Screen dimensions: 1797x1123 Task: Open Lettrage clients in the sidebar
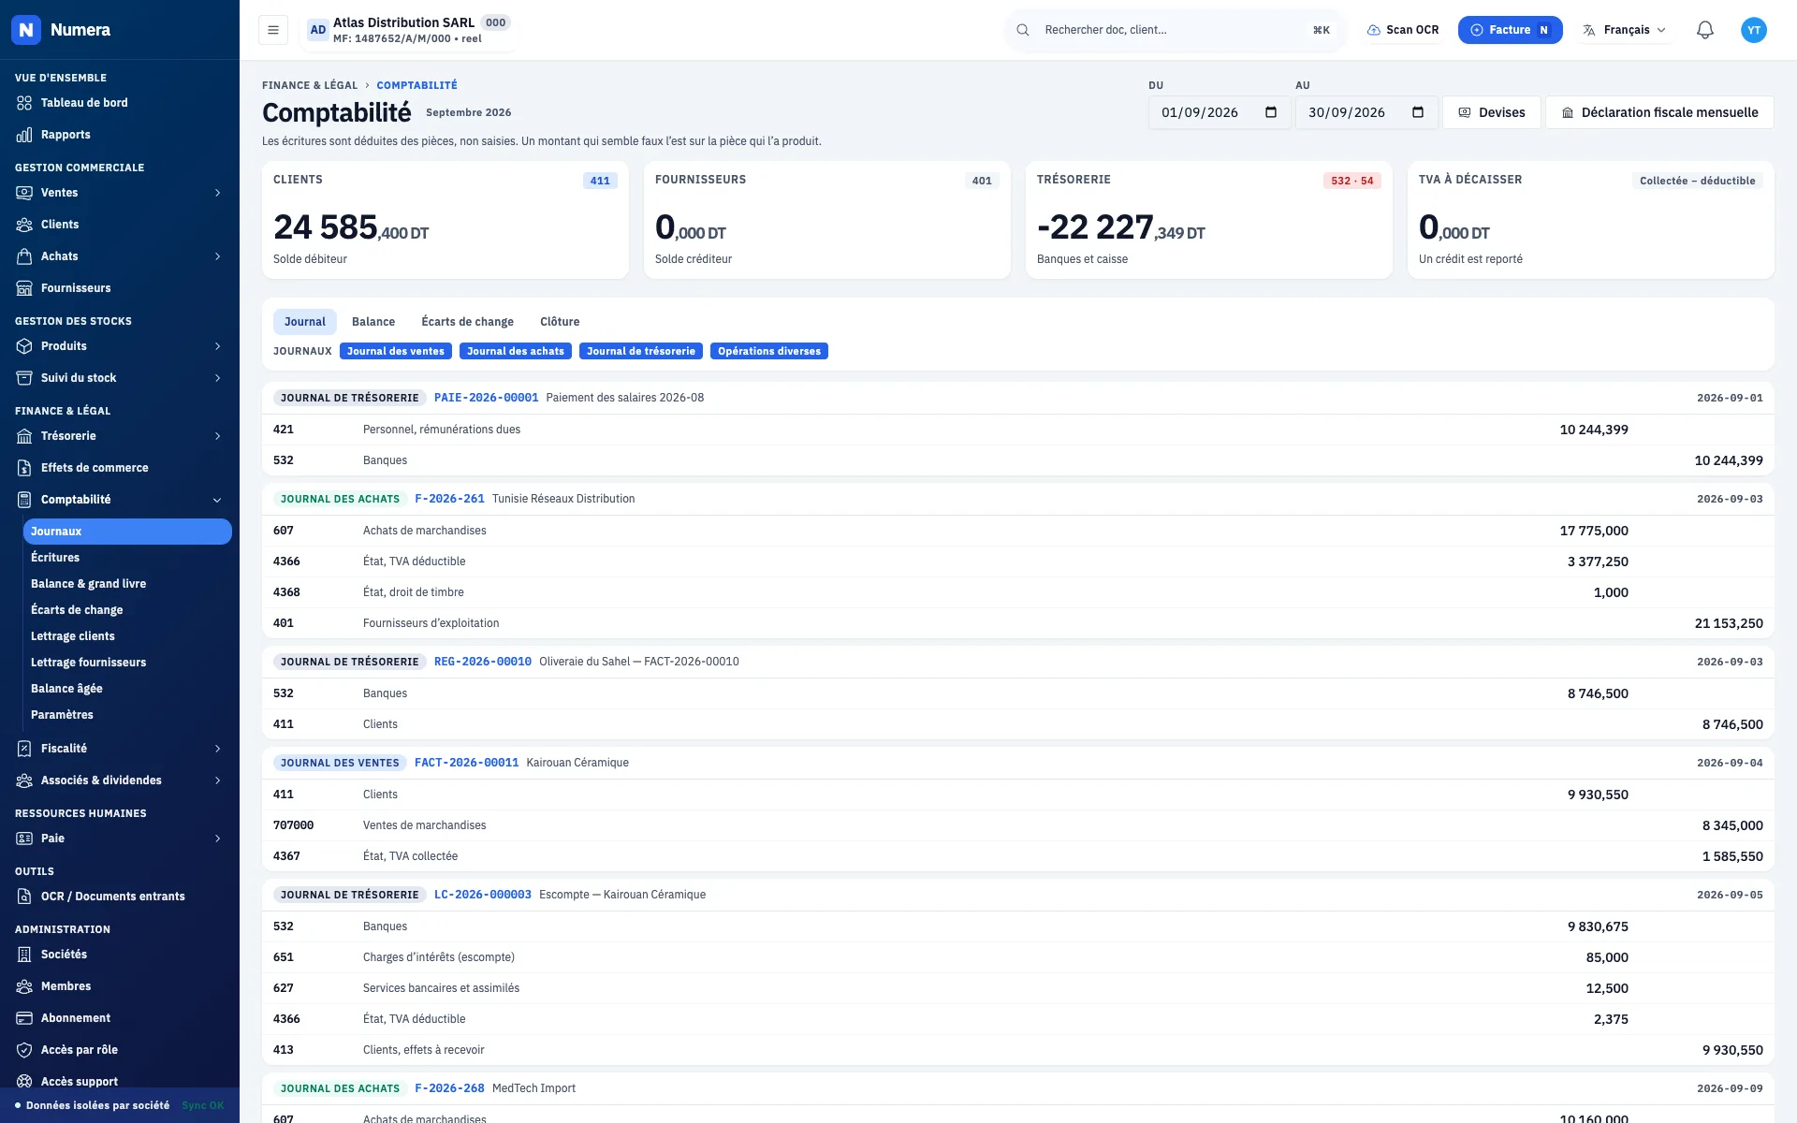[x=73, y=636]
